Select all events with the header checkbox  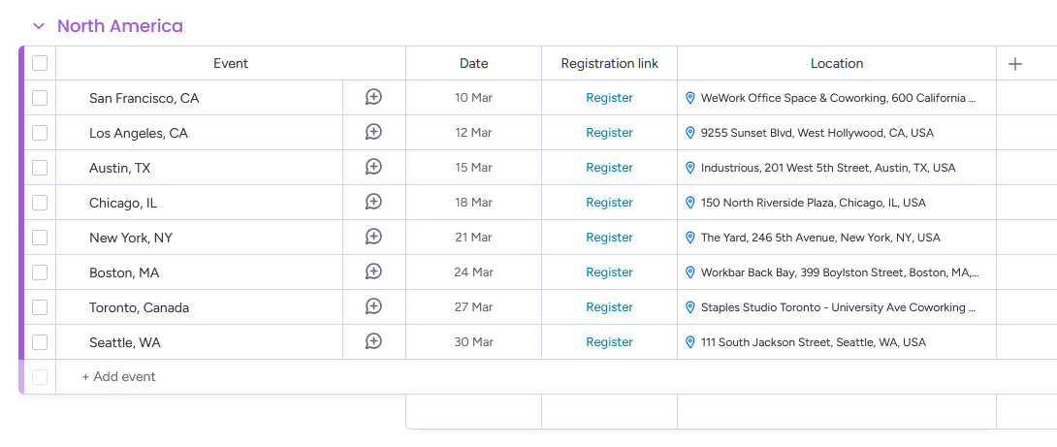tap(40, 63)
